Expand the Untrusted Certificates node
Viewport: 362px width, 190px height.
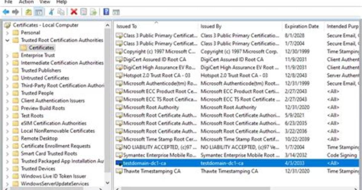coord(7,78)
